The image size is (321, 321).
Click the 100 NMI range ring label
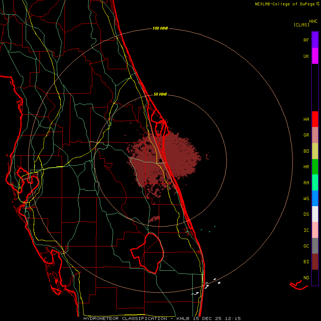point(160,28)
